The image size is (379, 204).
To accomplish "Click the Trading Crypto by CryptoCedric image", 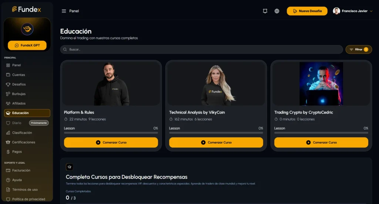I will coord(321,84).
